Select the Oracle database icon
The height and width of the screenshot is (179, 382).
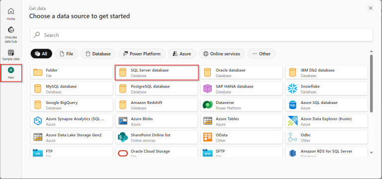pyautogui.click(x=207, y=73)
